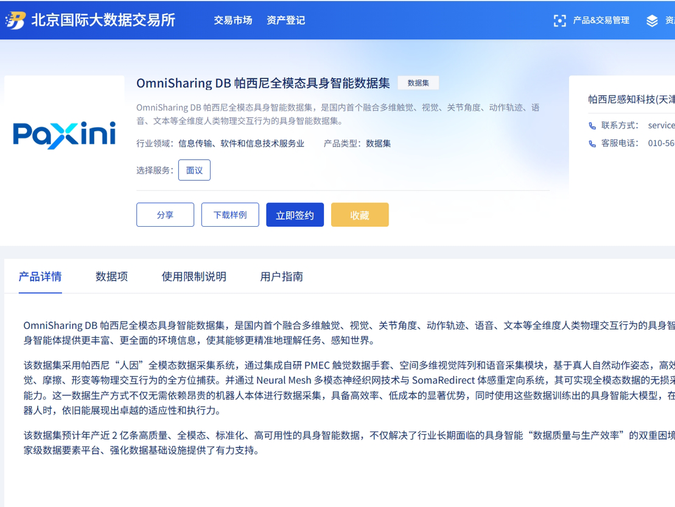
Task: Switch to the 用户指南 tab
Action: 282,277
